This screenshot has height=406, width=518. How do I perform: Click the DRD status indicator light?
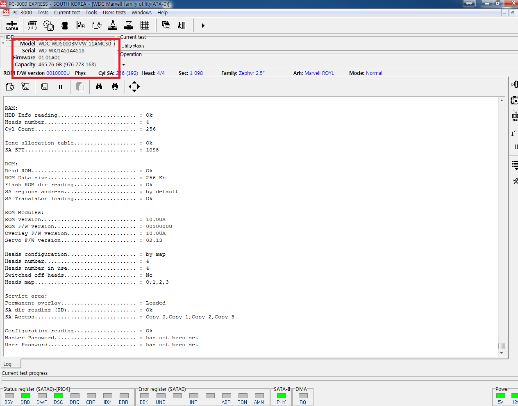point(26,395)
